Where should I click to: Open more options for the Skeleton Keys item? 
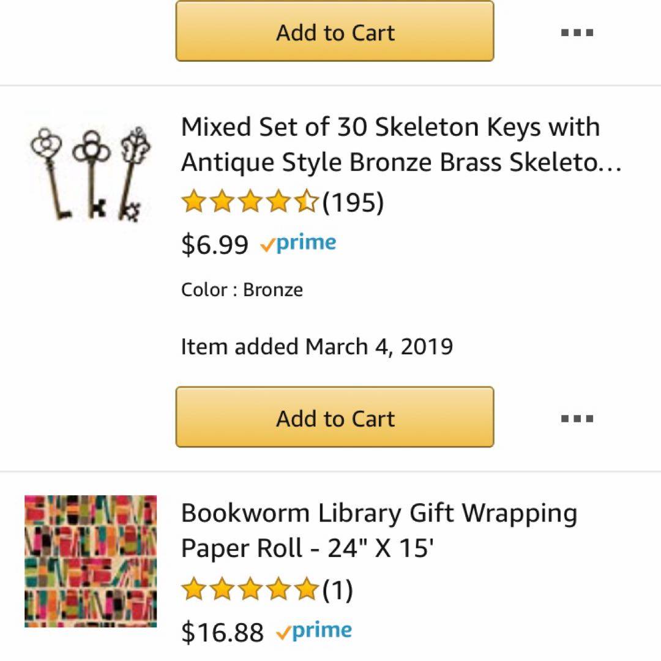click(x=577, y=419)
